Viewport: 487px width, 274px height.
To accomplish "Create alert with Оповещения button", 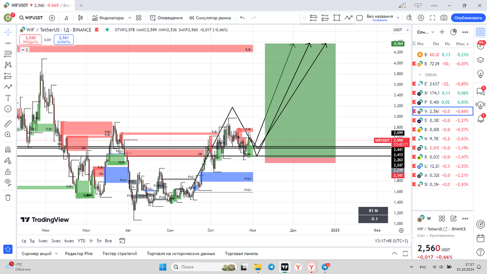I will click(x=166, y=18).
